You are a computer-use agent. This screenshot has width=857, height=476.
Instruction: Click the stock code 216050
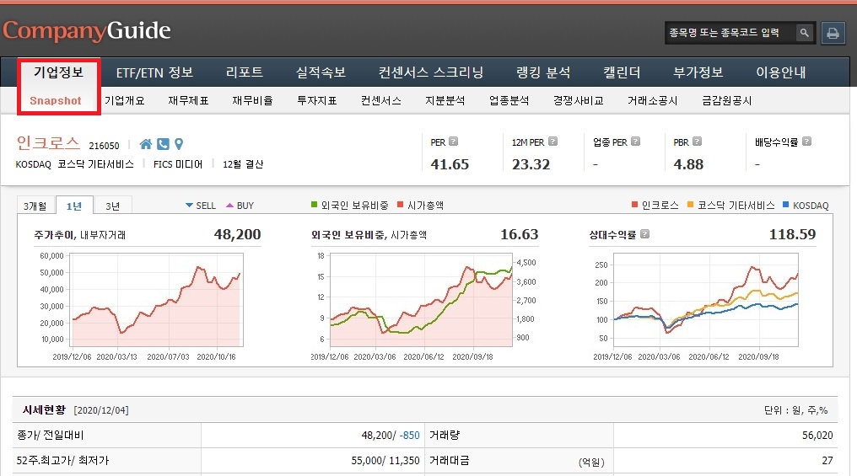click(104, 146)
